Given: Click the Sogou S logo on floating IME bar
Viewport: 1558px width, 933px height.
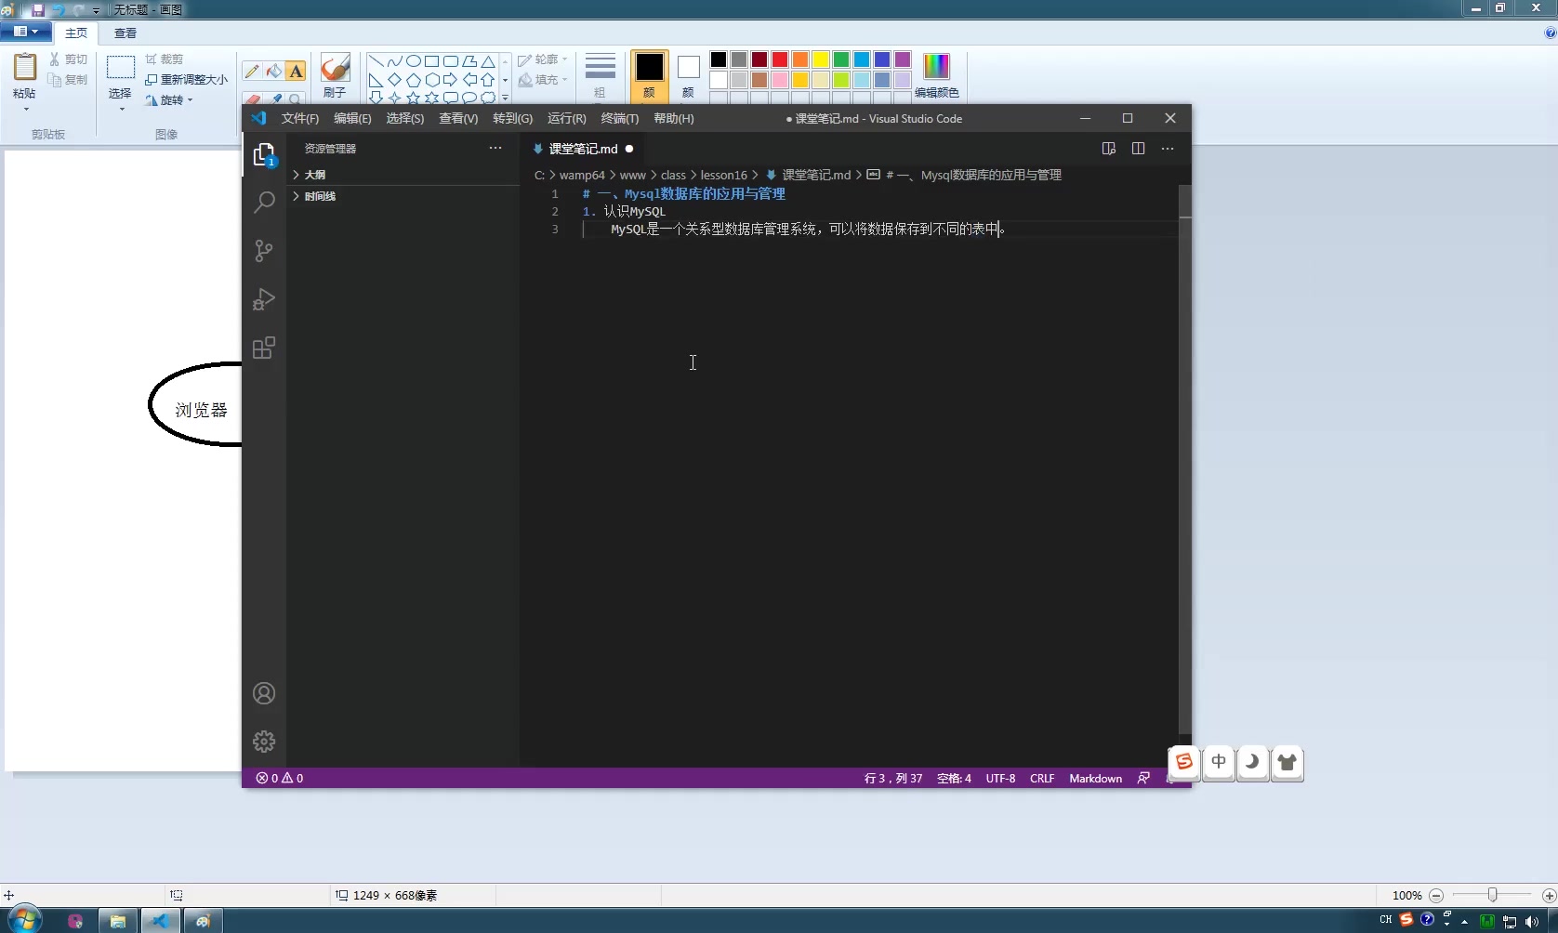Looking at the screenshot, I should point(1184,763).
